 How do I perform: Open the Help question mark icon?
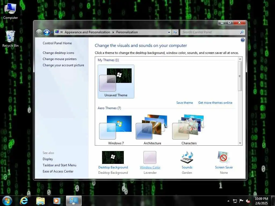pyautogui.click(x=243, y=40)
